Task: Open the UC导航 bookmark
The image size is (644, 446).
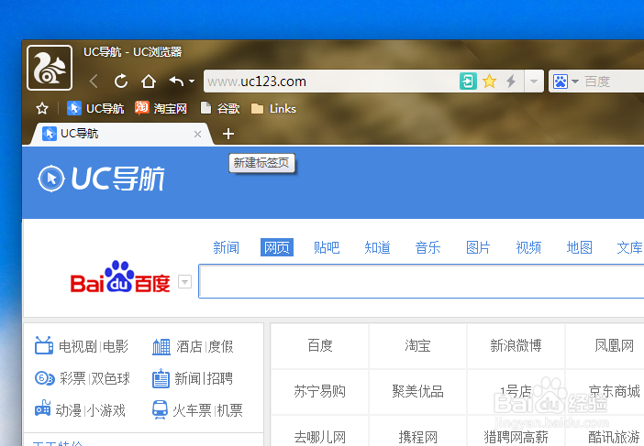Action: (95, 109)
